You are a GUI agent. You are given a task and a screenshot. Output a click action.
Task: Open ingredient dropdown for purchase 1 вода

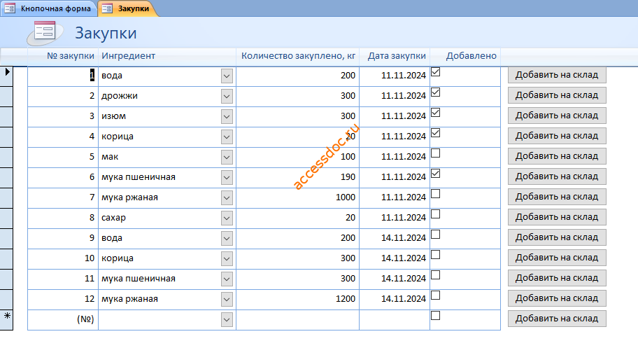227,76
